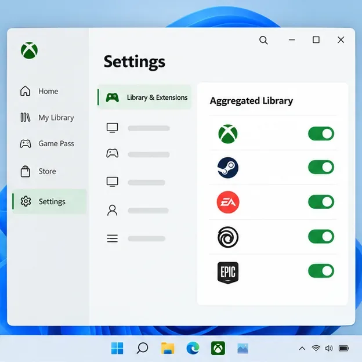Viewport: 362px width, 362px height.
Task: Click the Store shopping bag icon
Action: click(x=25, y=171)
